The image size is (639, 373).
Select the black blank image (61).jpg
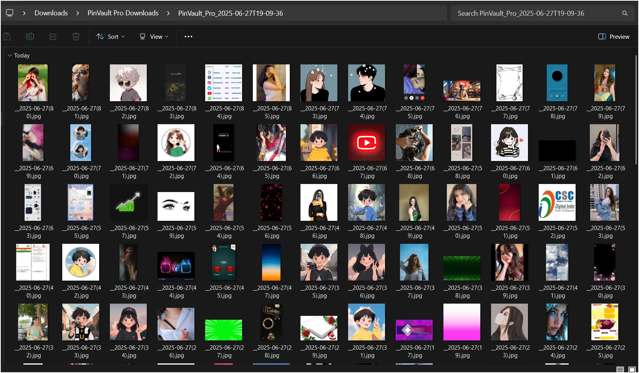[557, 150]
